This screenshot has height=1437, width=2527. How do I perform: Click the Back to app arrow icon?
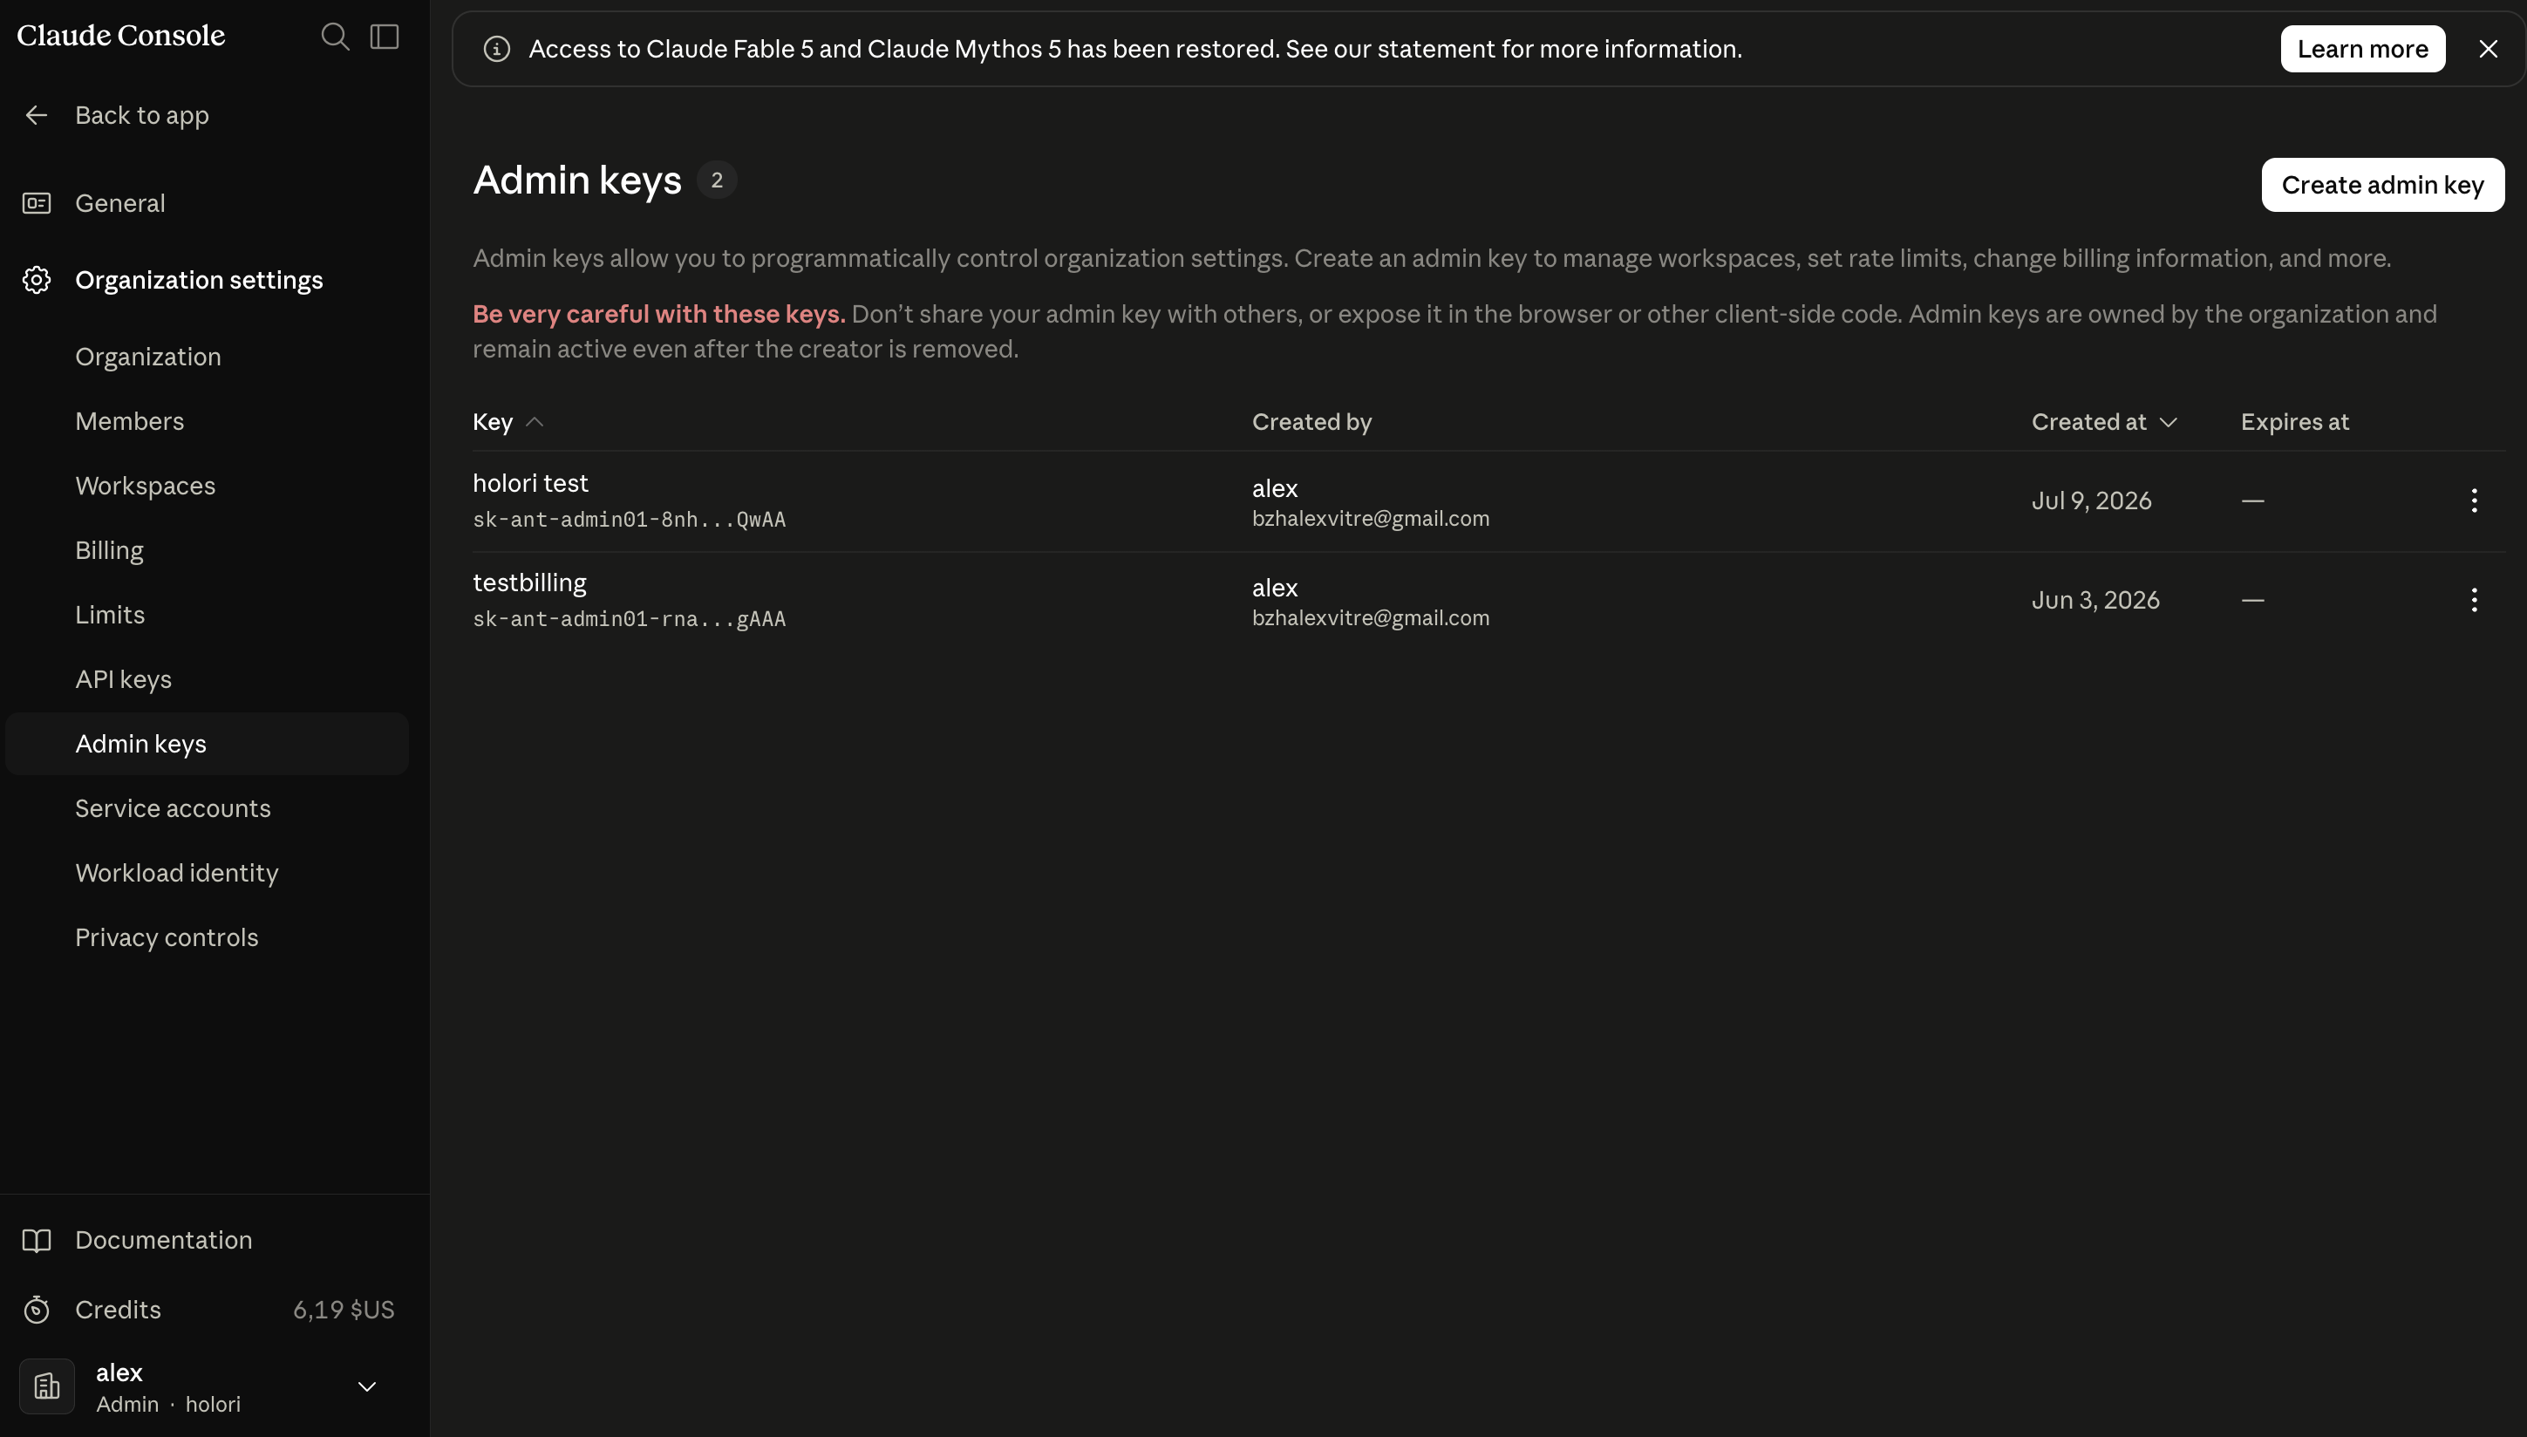(x=37, y=115)
